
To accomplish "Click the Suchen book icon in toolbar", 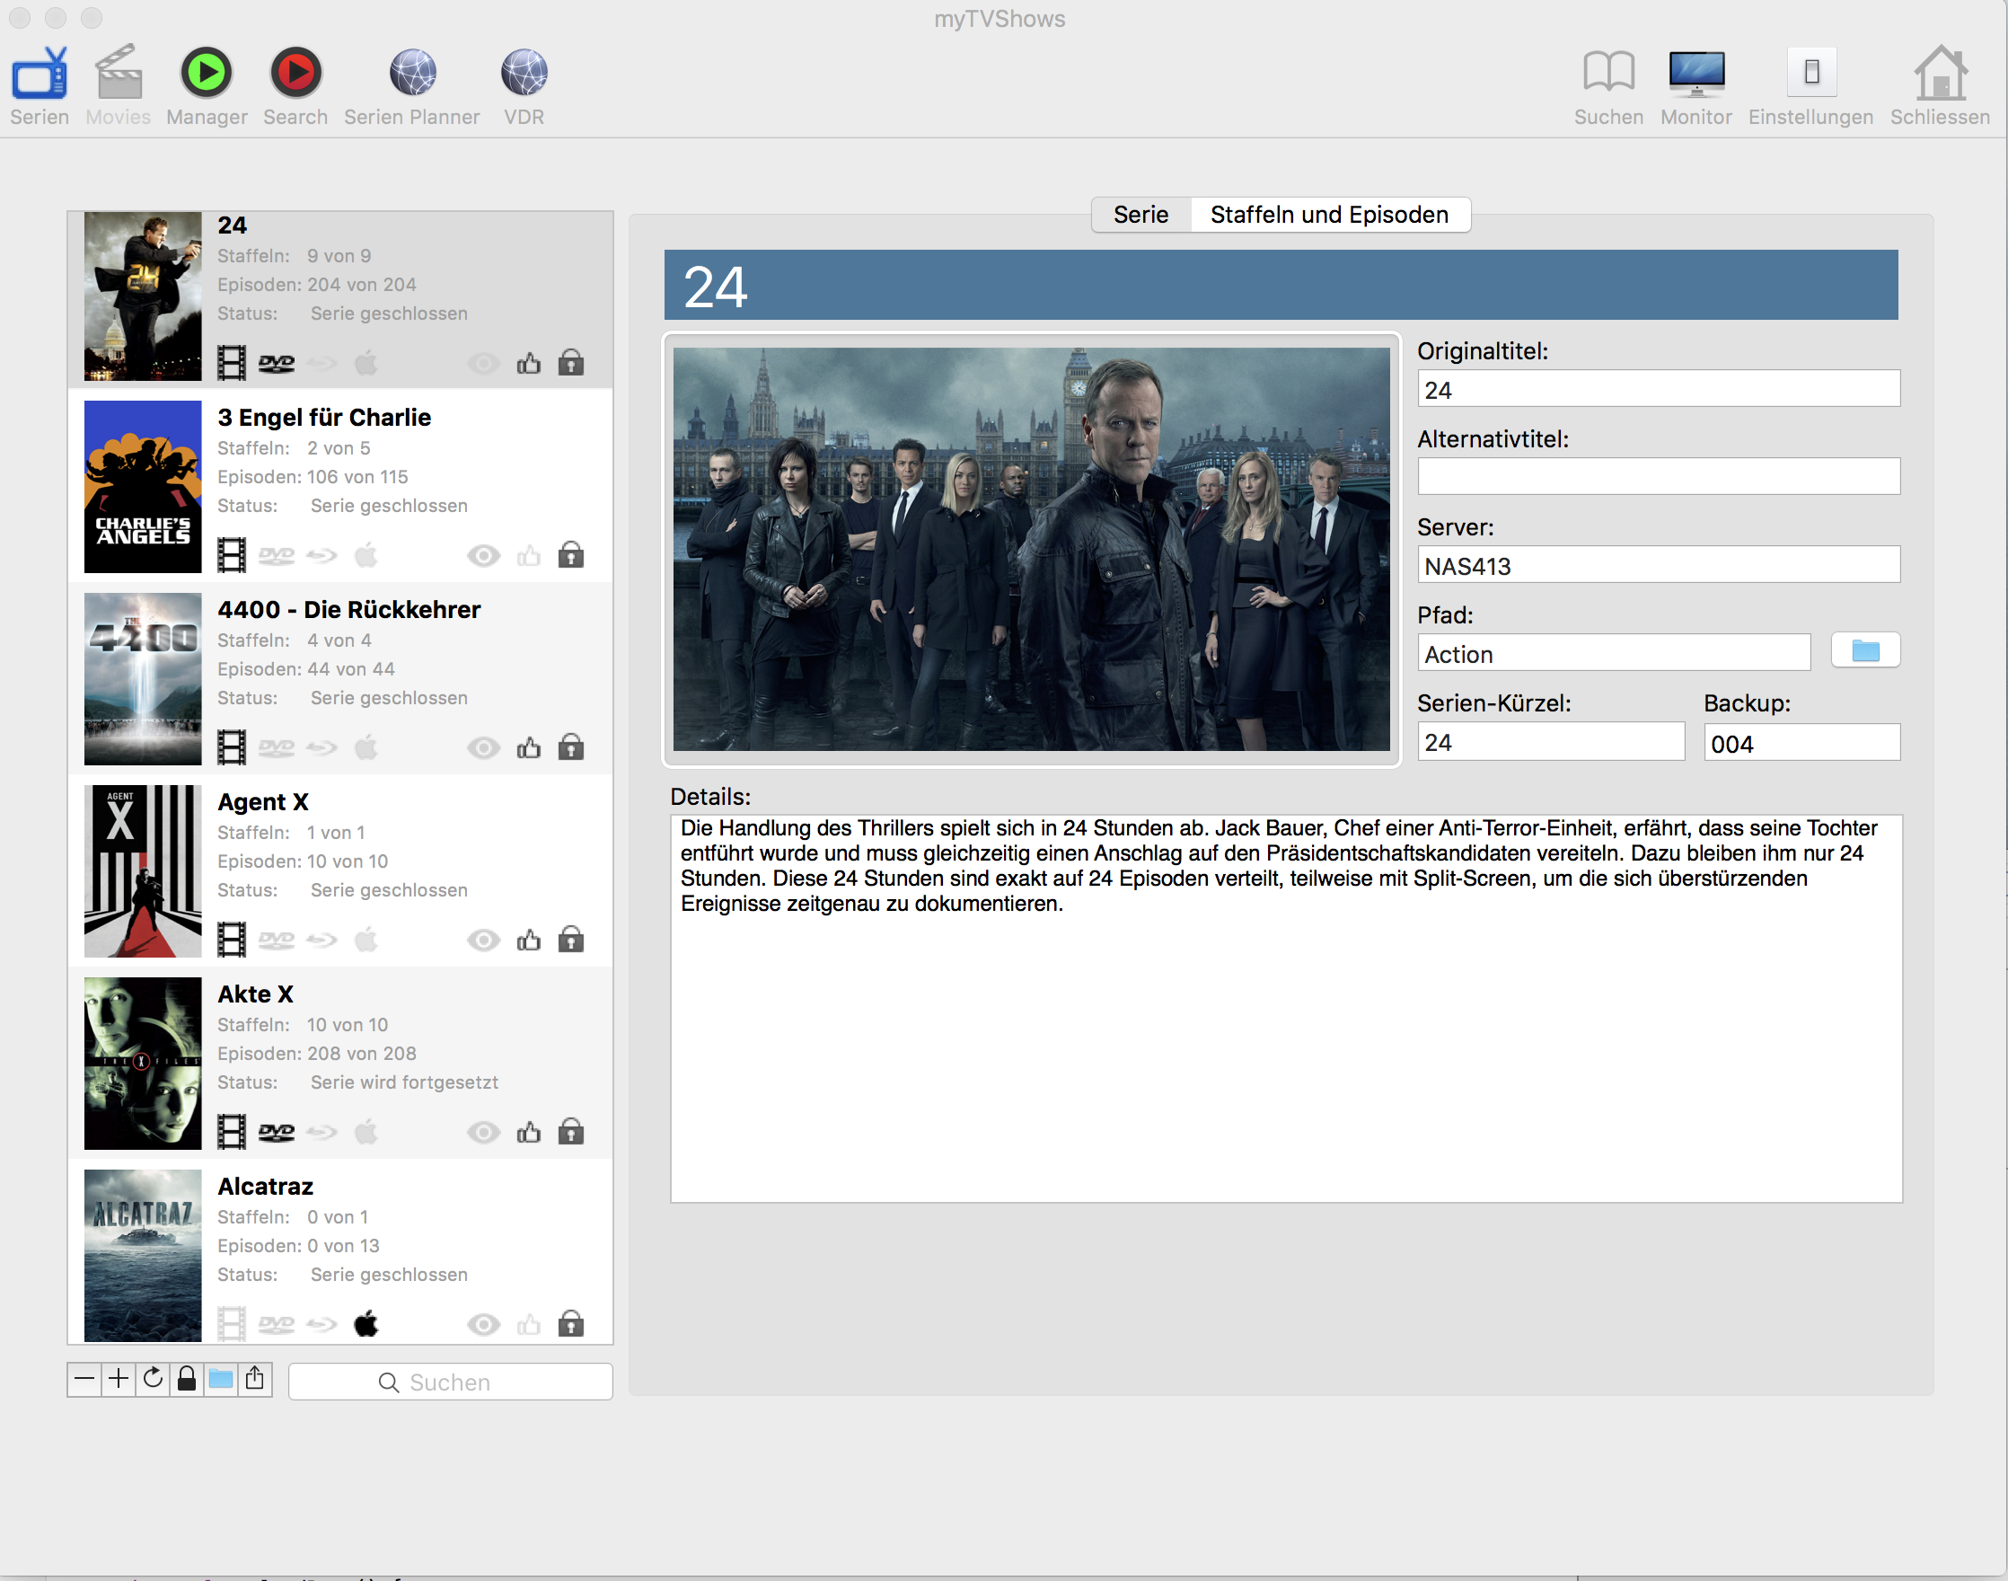I will click(x=1608, y=72).
